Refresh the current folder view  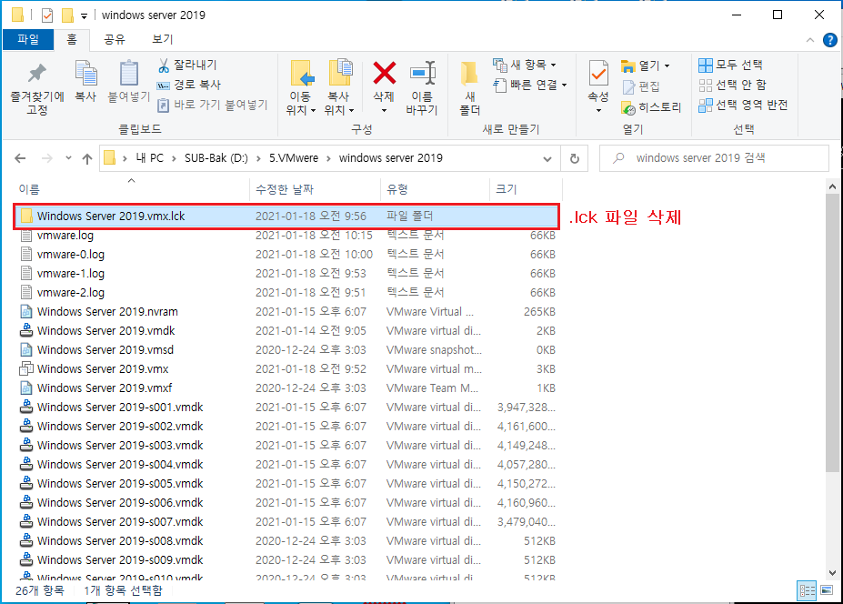pyautogui.click(x=574, y=158)
